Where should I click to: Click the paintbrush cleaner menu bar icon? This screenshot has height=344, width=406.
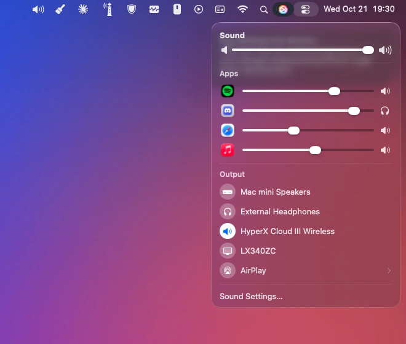(x=60, y=10)
